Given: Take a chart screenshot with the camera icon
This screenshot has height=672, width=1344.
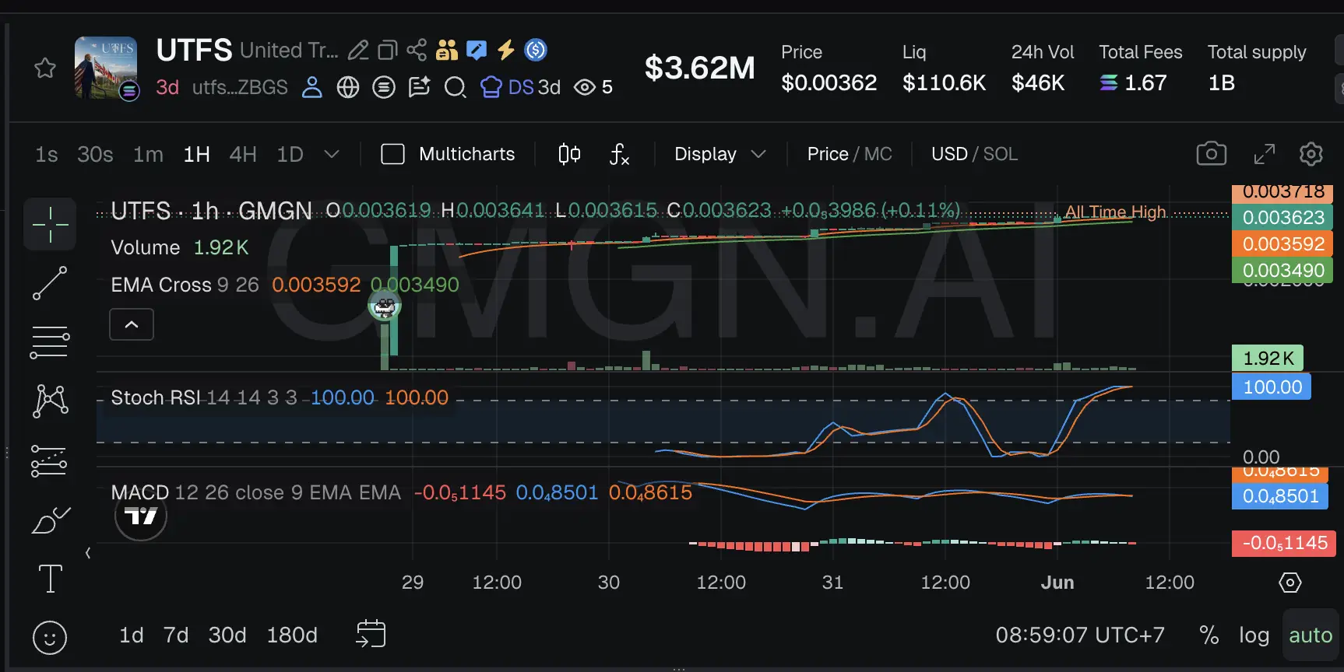Looking at the screenshot, I should (x=1212, y=154).
